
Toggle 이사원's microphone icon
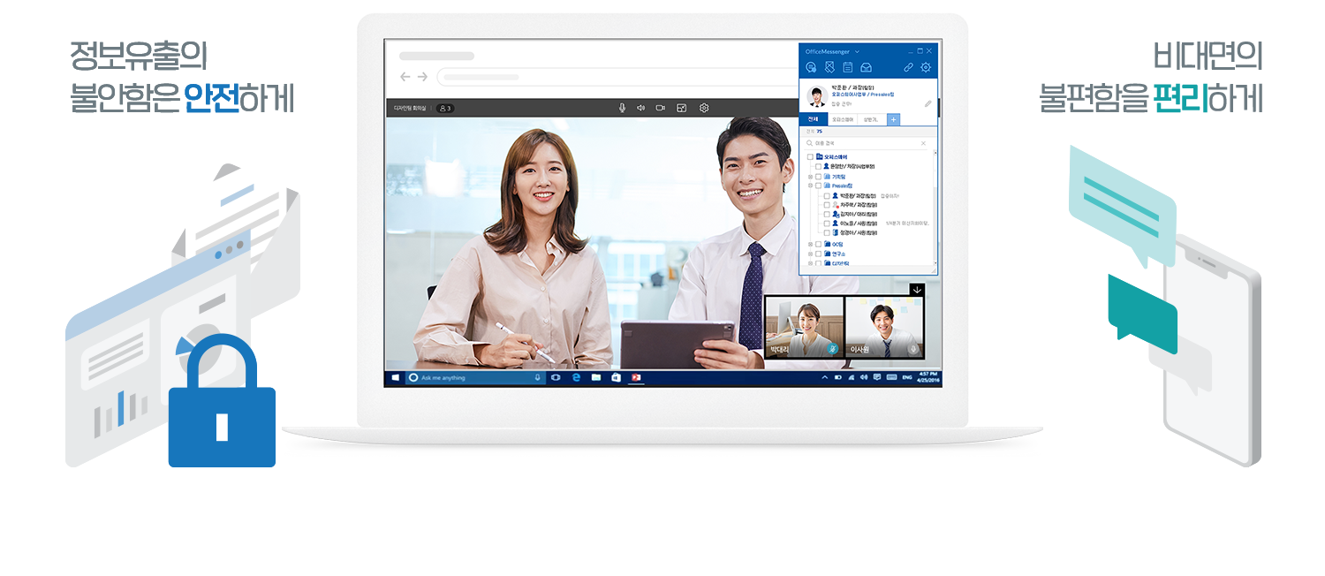coord(913,349)
